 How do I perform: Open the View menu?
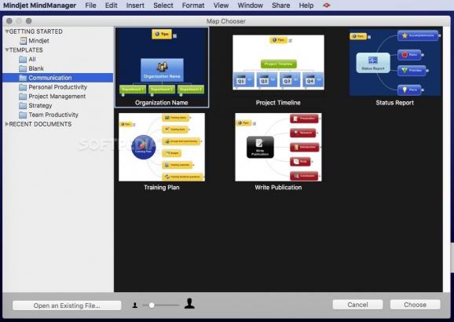click(x=221, y=5)
